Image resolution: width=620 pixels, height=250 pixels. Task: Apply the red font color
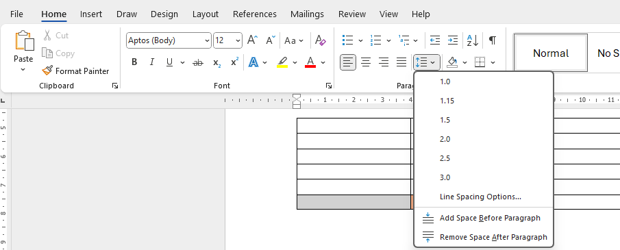[x=310, y=62]
